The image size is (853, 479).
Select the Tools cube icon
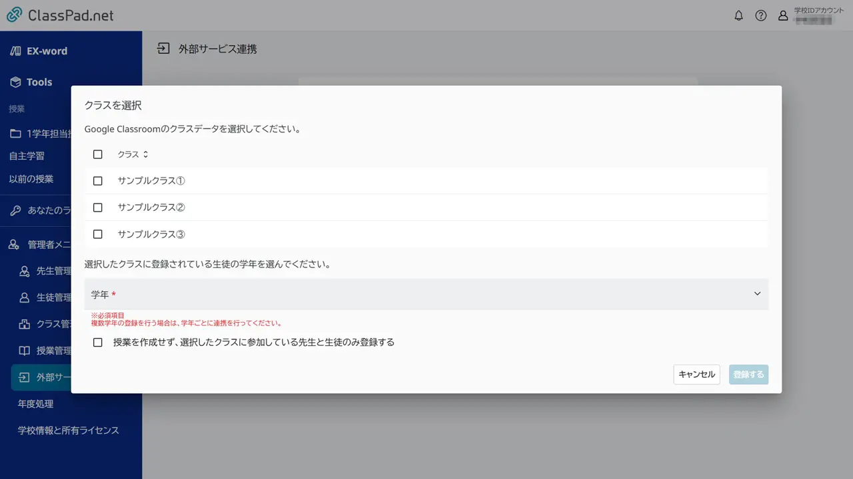tap(15, 82)
